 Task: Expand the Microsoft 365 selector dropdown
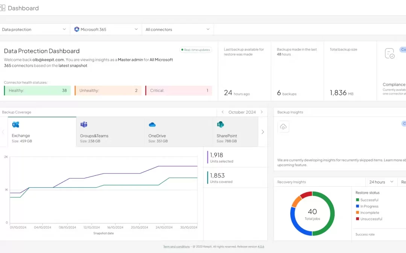tap(106, 29)
